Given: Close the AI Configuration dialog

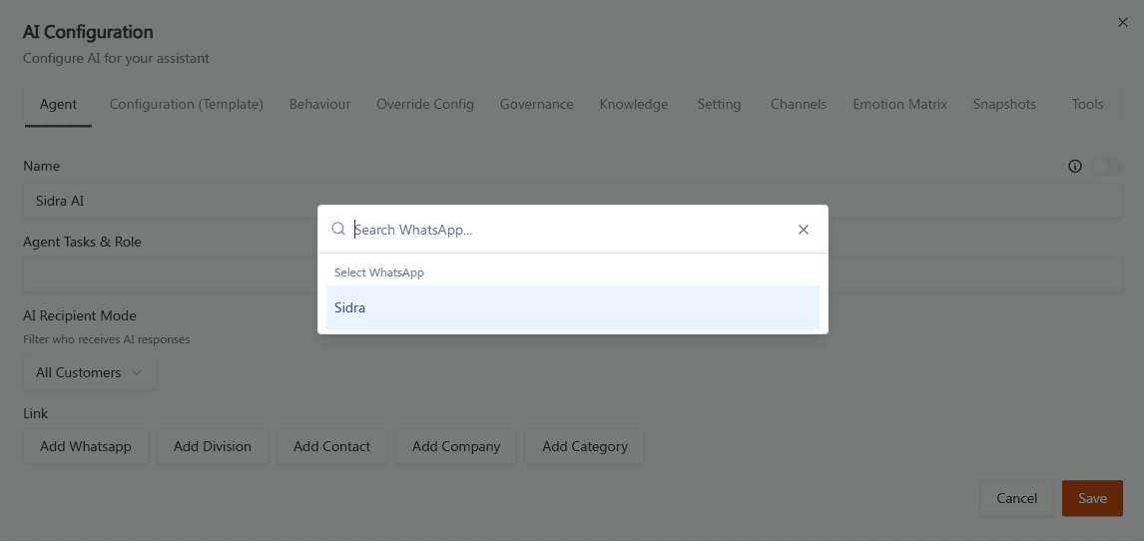Looking at the screenshot, I should [1123, 23].
